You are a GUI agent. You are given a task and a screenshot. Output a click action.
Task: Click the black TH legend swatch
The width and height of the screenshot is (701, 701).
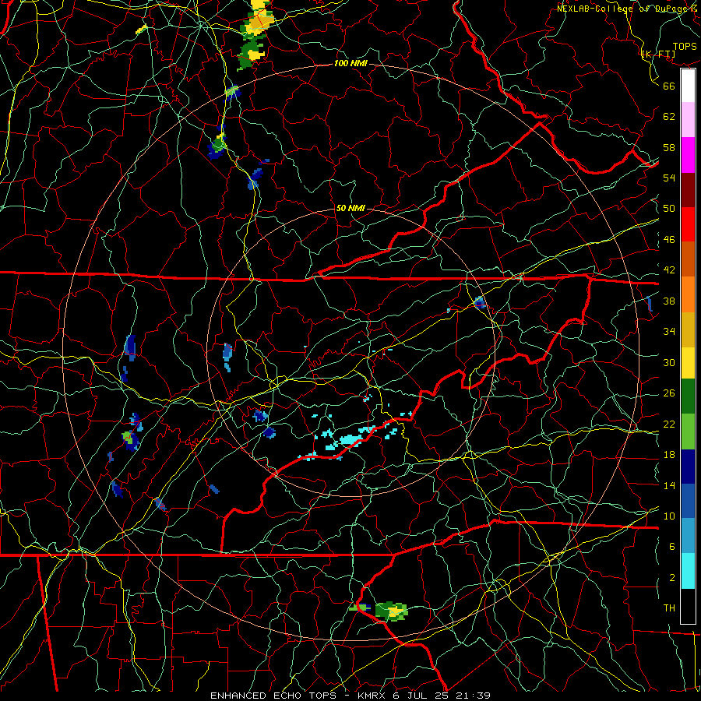688,606
